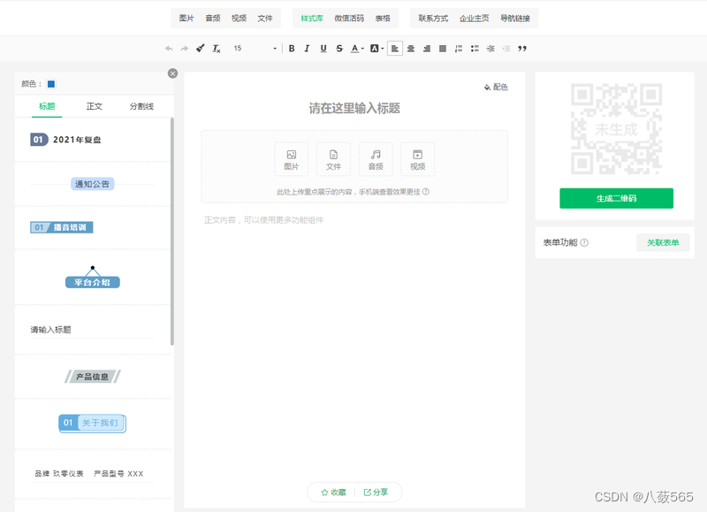This screenshot has height=512, width=707.
Task: Insert a bulleted list
Action: tap(475, 49)
